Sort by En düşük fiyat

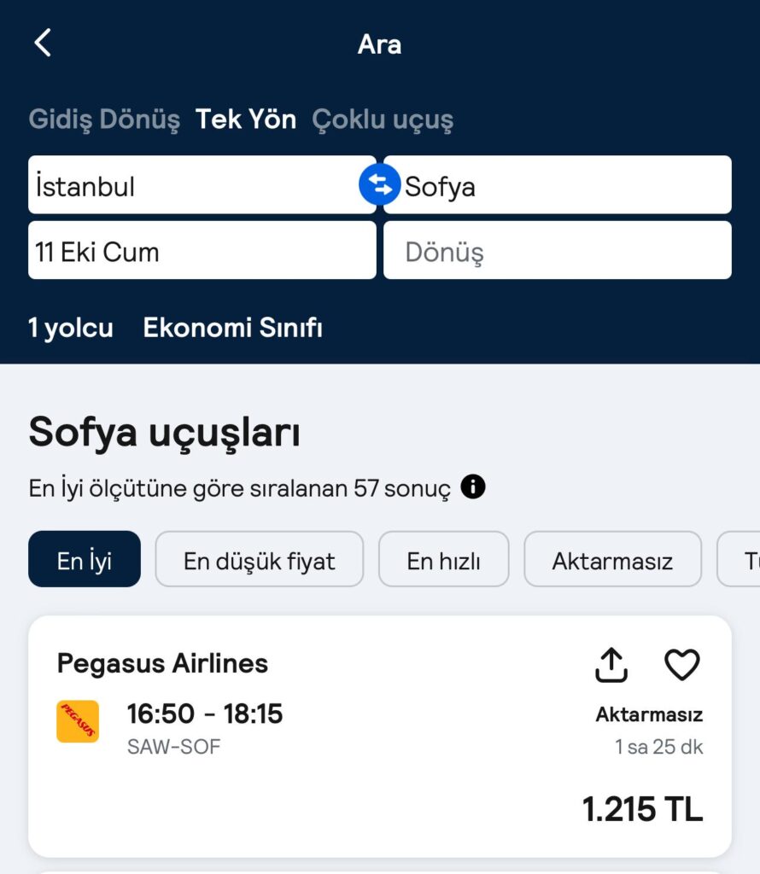coord(260,559)
